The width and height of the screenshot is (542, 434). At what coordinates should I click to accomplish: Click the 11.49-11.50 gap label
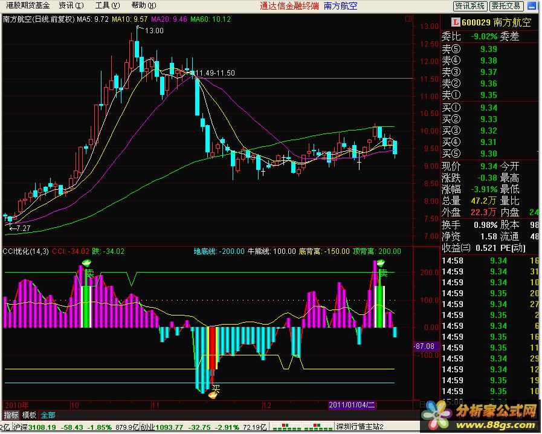pyautogui.click(x=215, y=73)
